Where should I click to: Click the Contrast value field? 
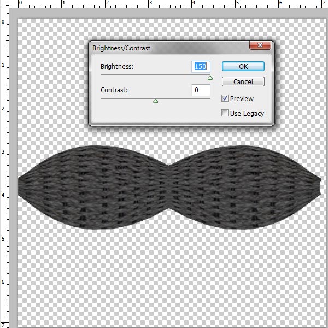(201, 90)
